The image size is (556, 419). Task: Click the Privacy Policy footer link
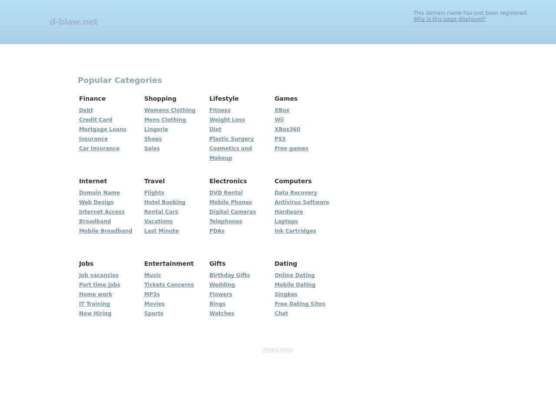coord(278,350)
